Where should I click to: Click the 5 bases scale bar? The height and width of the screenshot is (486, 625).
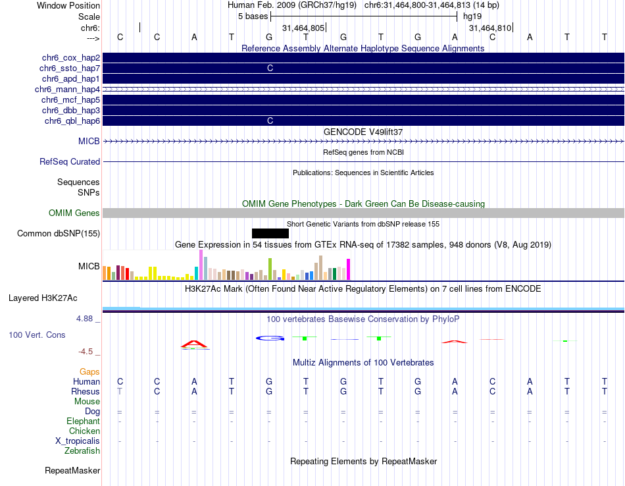pos(364,16)
